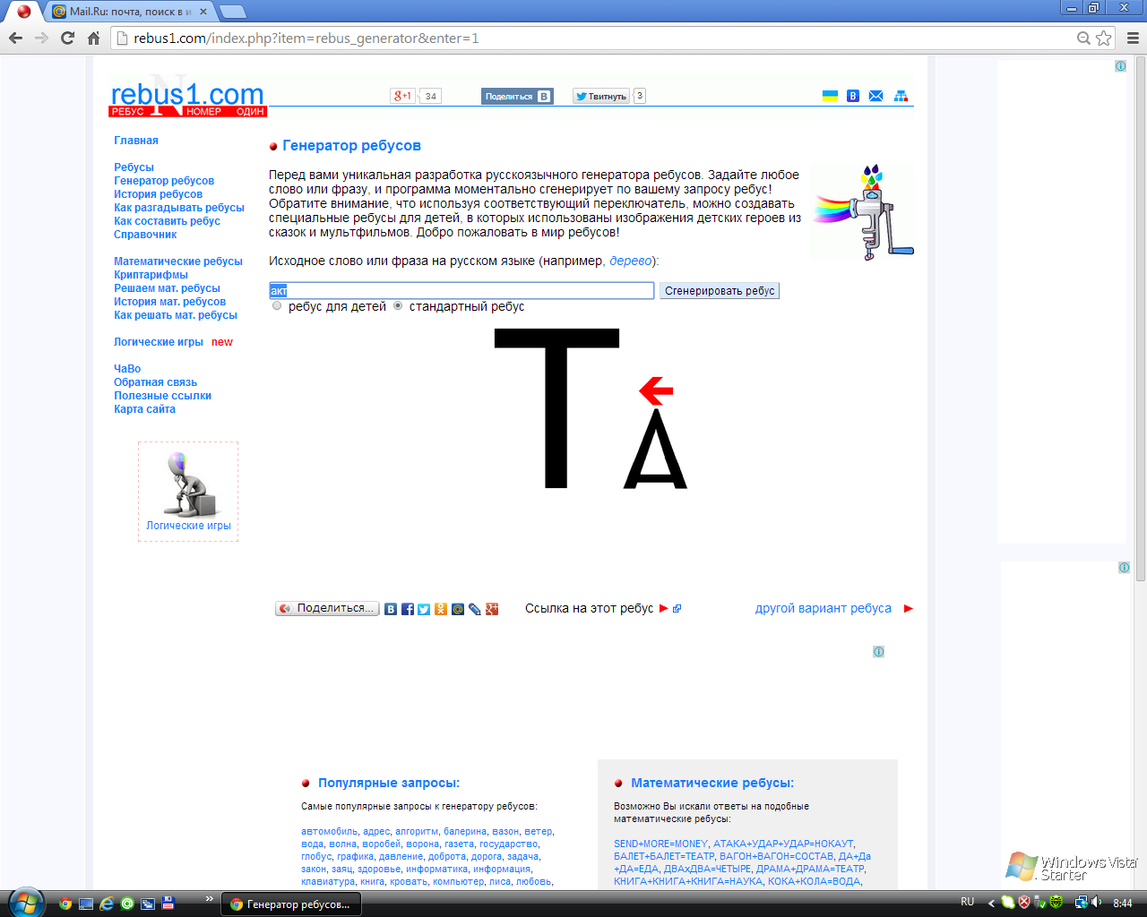This screenshot has width=1147, height=917.
Task: Click the 'Поделиться...' share button
Action: tap(327, 608)
